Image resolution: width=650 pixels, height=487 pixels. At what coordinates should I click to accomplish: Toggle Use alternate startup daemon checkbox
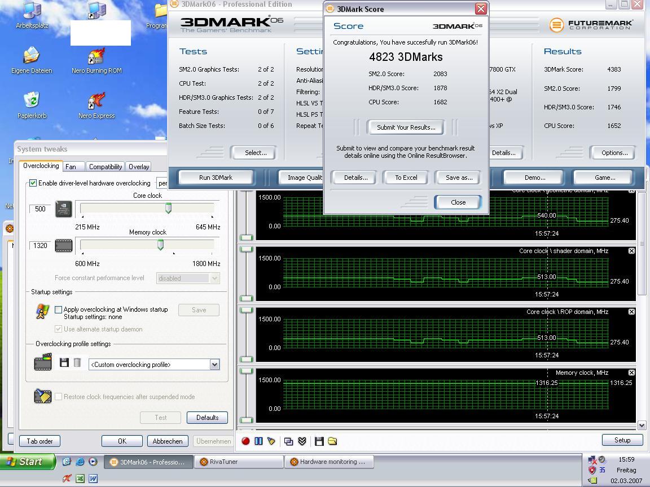(59, 329)
